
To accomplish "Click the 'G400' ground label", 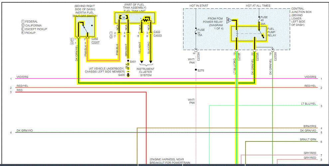I will [x=121, y=75].
